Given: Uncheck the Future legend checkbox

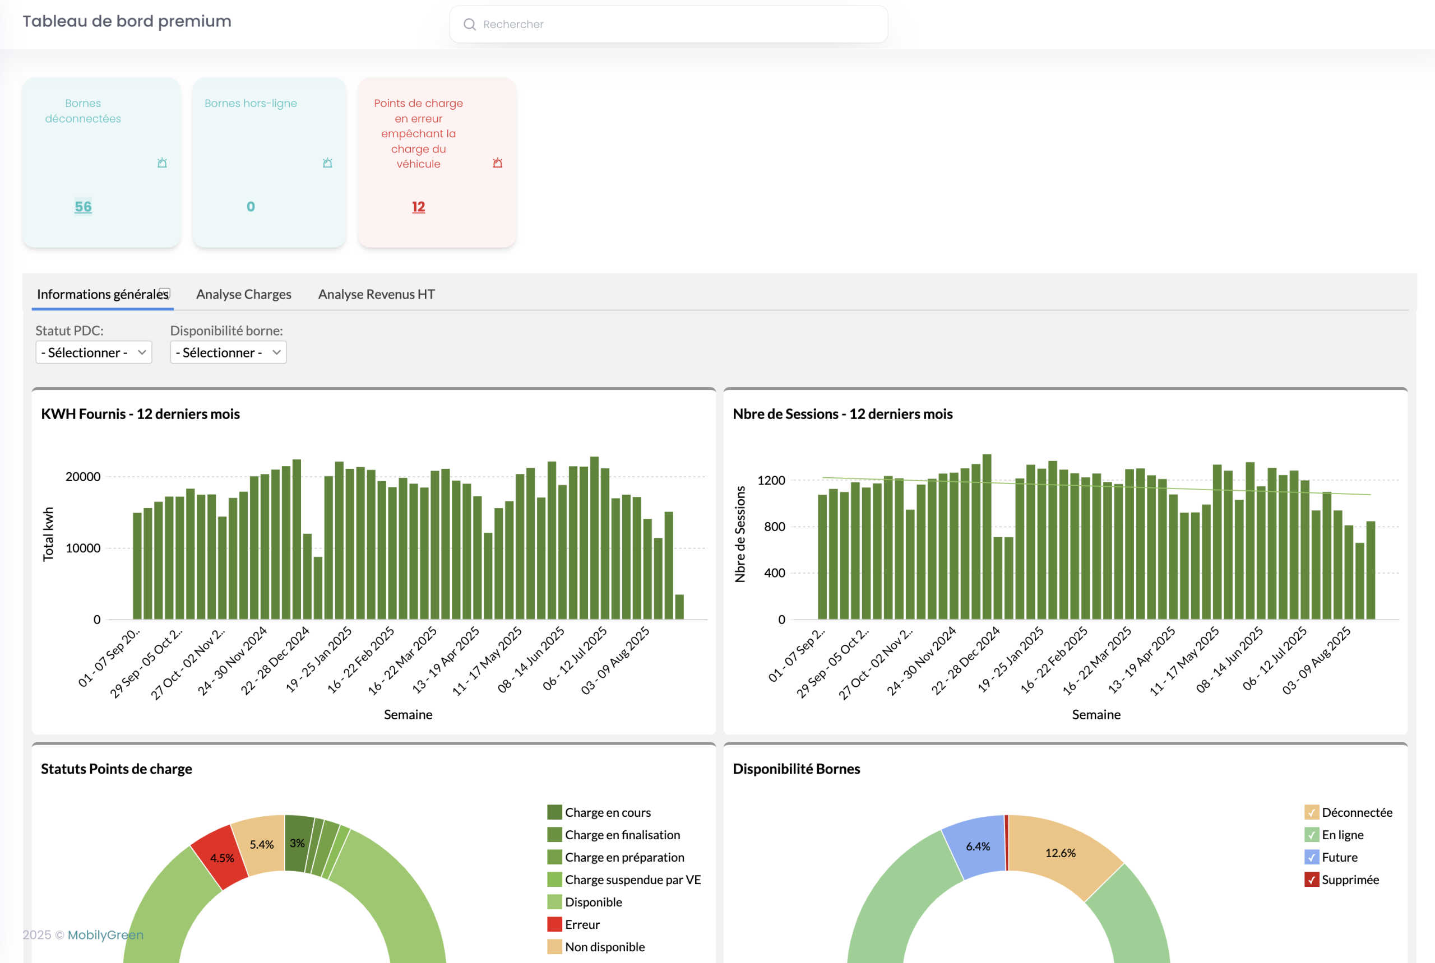Looking at the screenshot, I should (1312, 857).
